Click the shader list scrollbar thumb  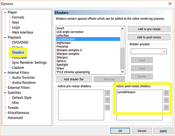[122, 58]
